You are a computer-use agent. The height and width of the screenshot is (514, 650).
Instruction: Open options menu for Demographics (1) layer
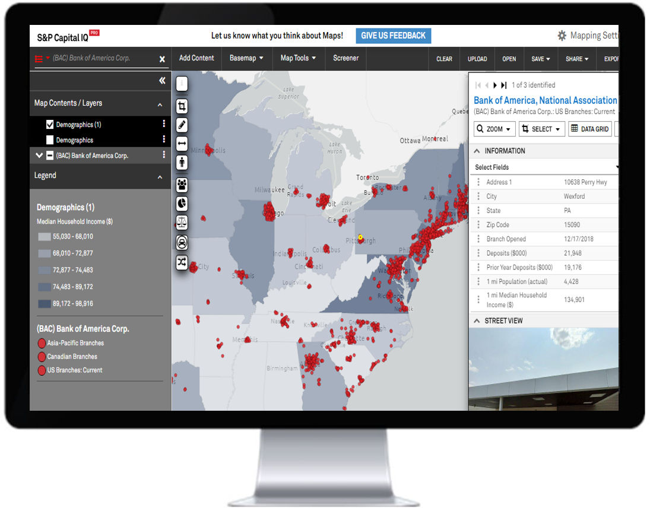164,123
